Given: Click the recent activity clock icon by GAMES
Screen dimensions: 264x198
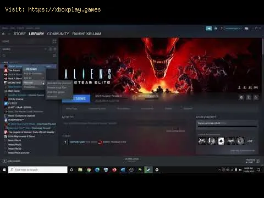Looking at the screenshot, I should (x=51, y=49).
